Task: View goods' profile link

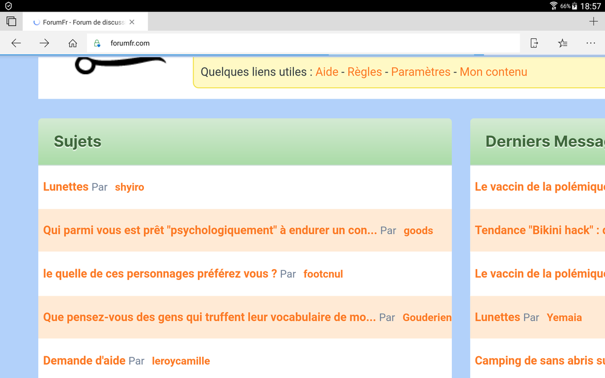Action: click(418, 231)
